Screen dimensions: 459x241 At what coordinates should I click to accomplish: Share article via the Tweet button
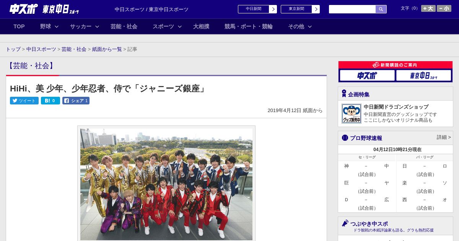[24, 101]
